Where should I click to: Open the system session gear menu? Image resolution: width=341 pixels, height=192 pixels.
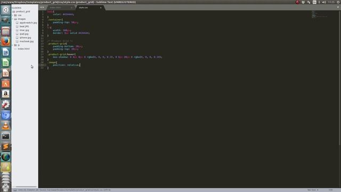point(338,2)
